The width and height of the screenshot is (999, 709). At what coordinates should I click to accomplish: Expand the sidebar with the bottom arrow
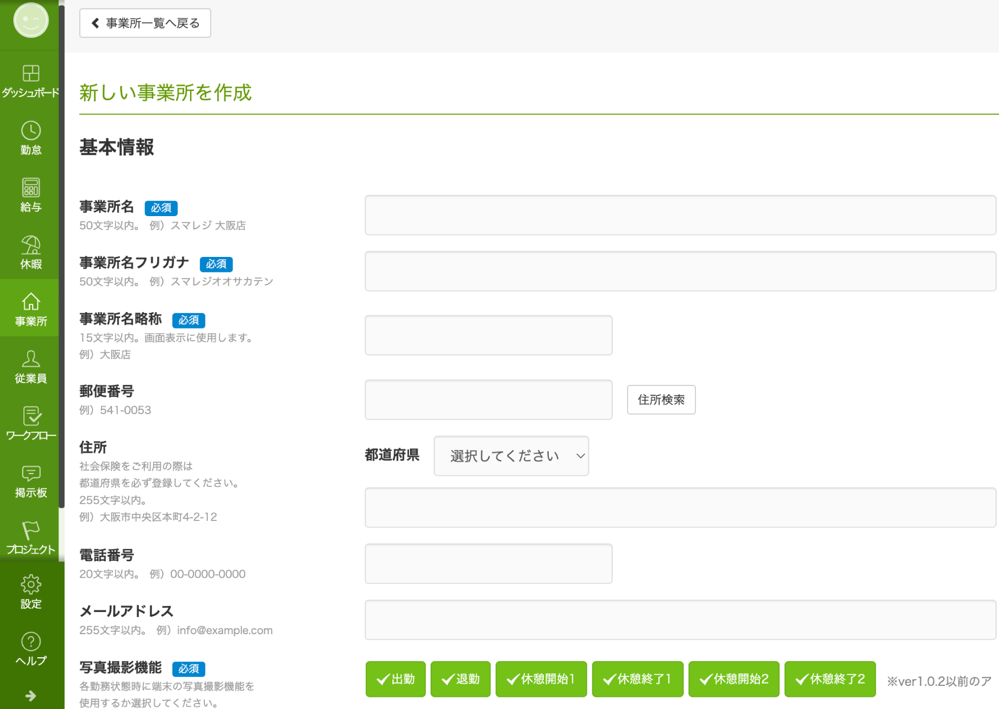[31, 696]
